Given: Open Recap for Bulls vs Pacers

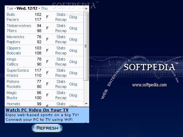Looking at the screenshot, I should click(x=61, y=19).
